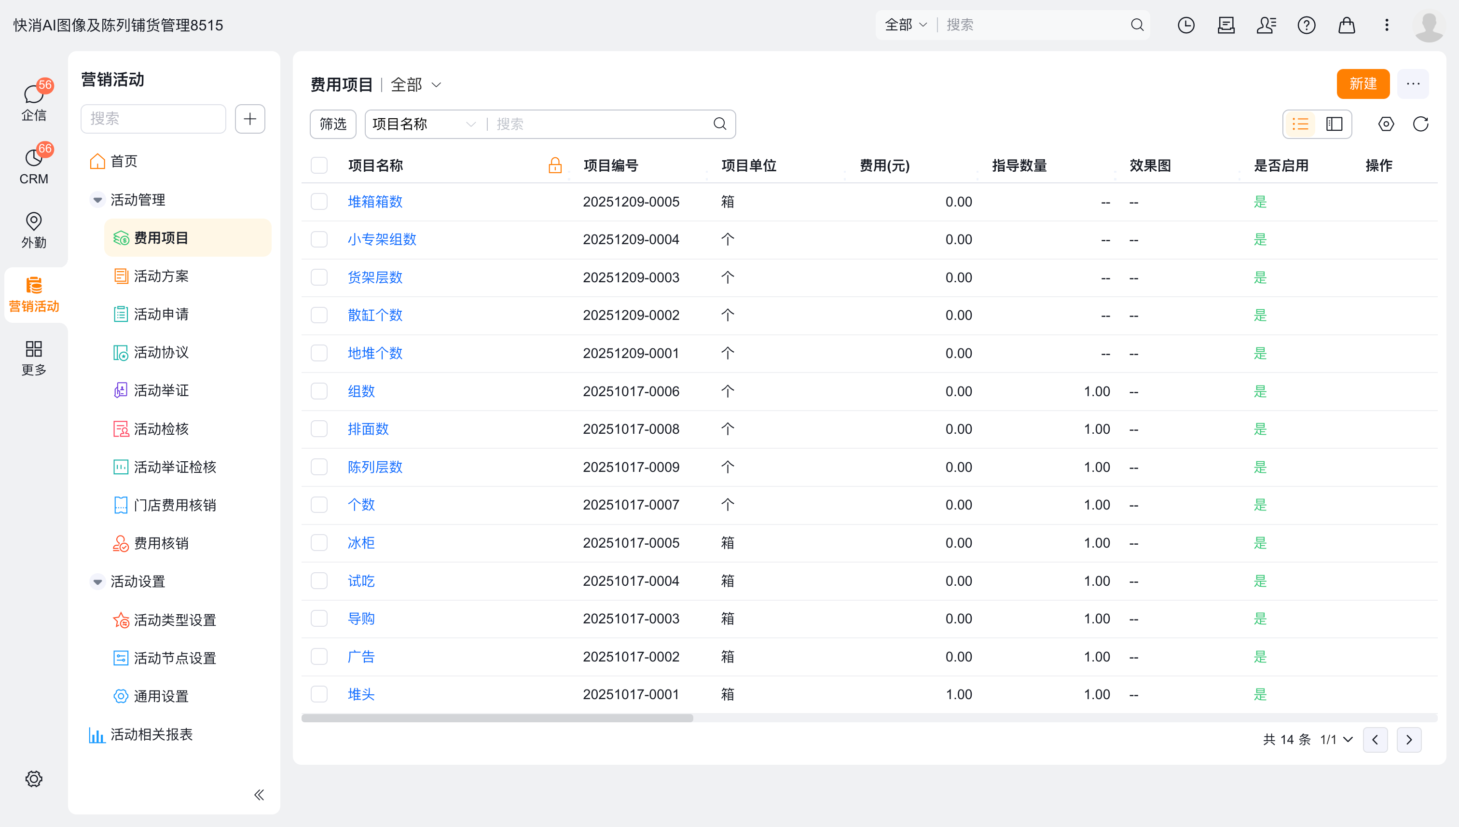Open the help question mark icon

coord(1306,25)
